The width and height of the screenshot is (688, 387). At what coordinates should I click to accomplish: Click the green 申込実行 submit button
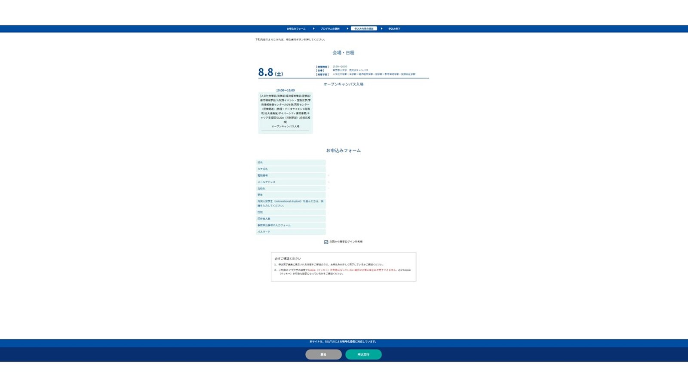[363, 354]
